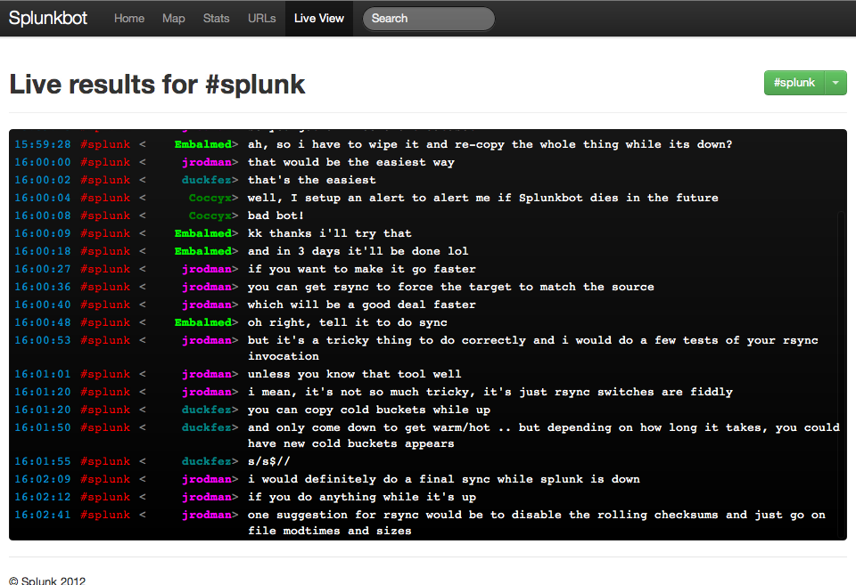Click the "s/s$//" message

(x=268, y=461)
